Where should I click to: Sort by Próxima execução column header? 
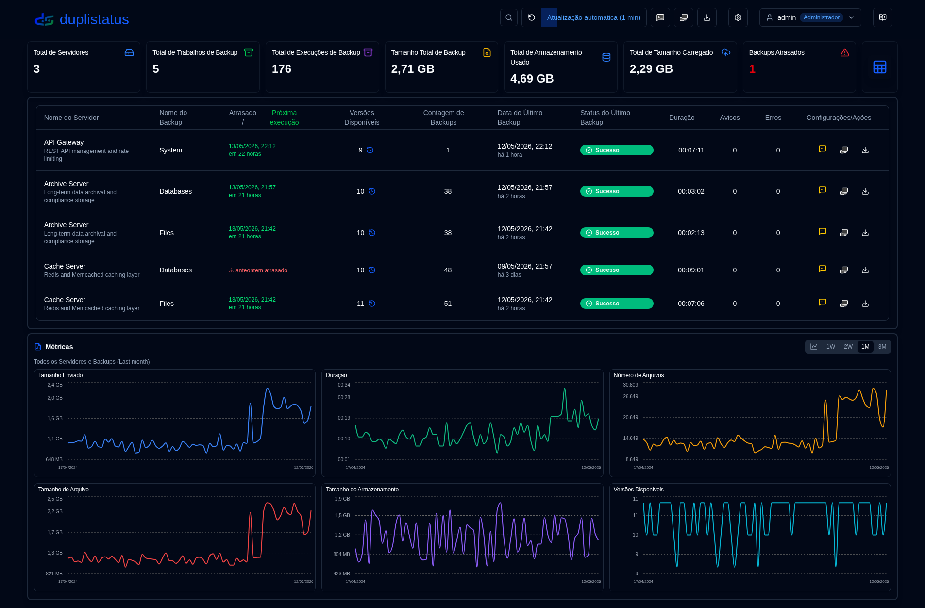pos(284,118)
